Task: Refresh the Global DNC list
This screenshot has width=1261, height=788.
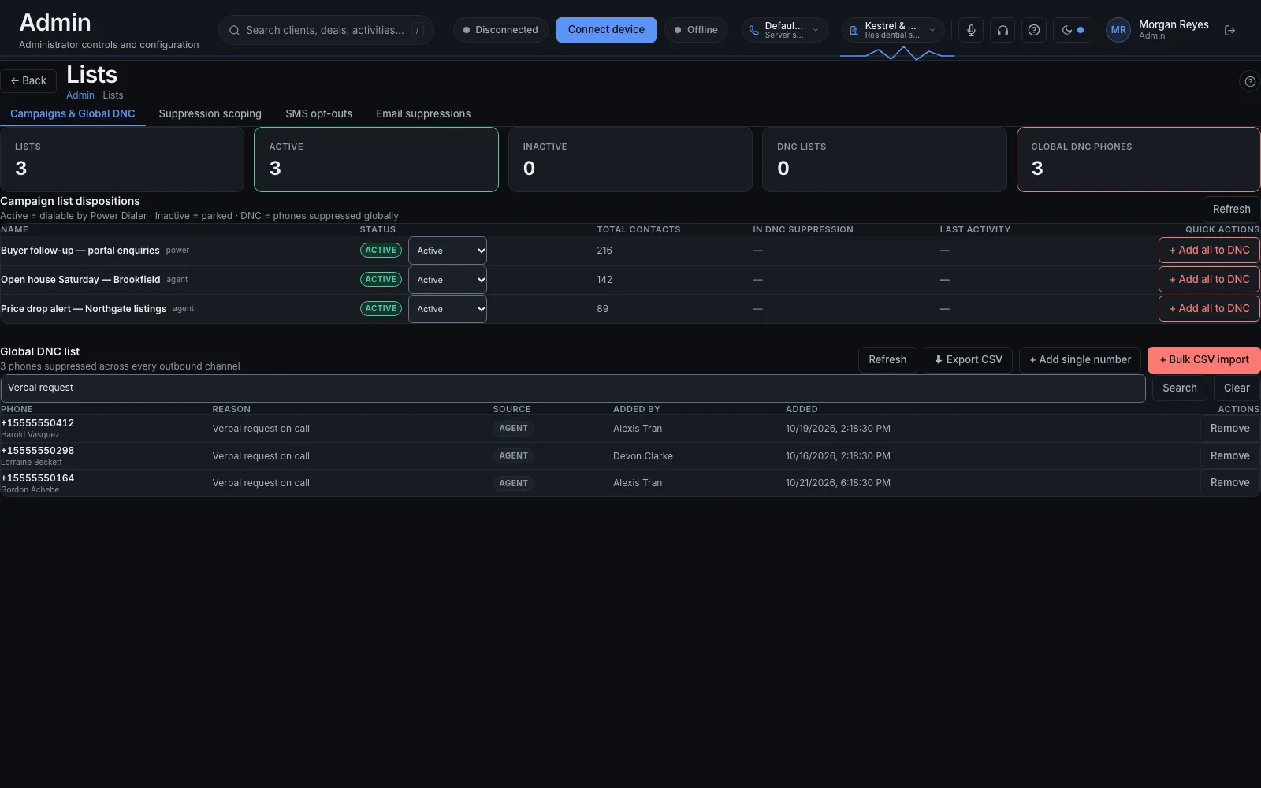Action: [887, 359]
